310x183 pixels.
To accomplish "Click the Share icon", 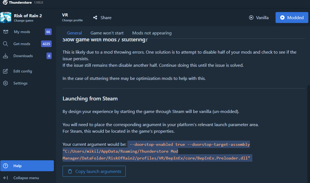I will [x=95, y=18].
